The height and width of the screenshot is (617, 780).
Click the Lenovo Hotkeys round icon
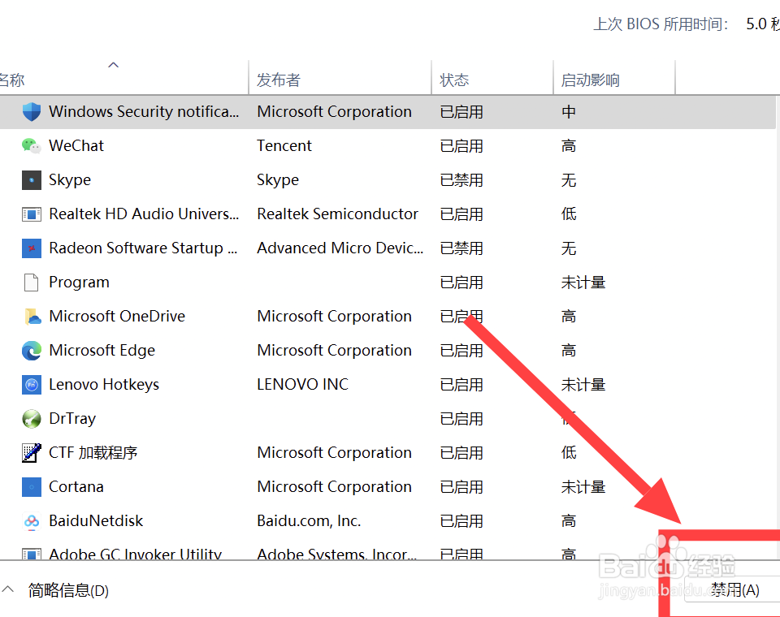tap(32, 385)
